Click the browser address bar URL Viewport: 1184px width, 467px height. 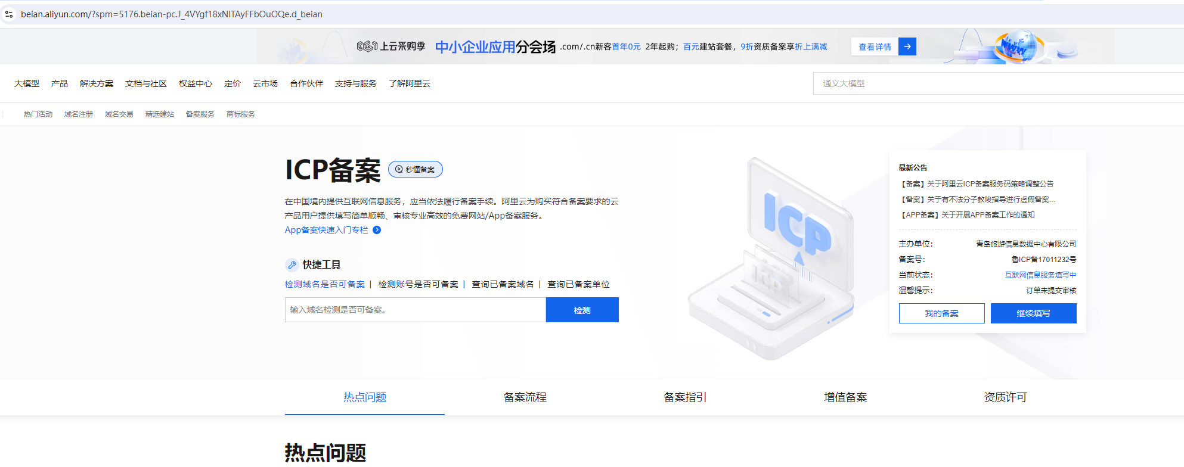(172, 14)
